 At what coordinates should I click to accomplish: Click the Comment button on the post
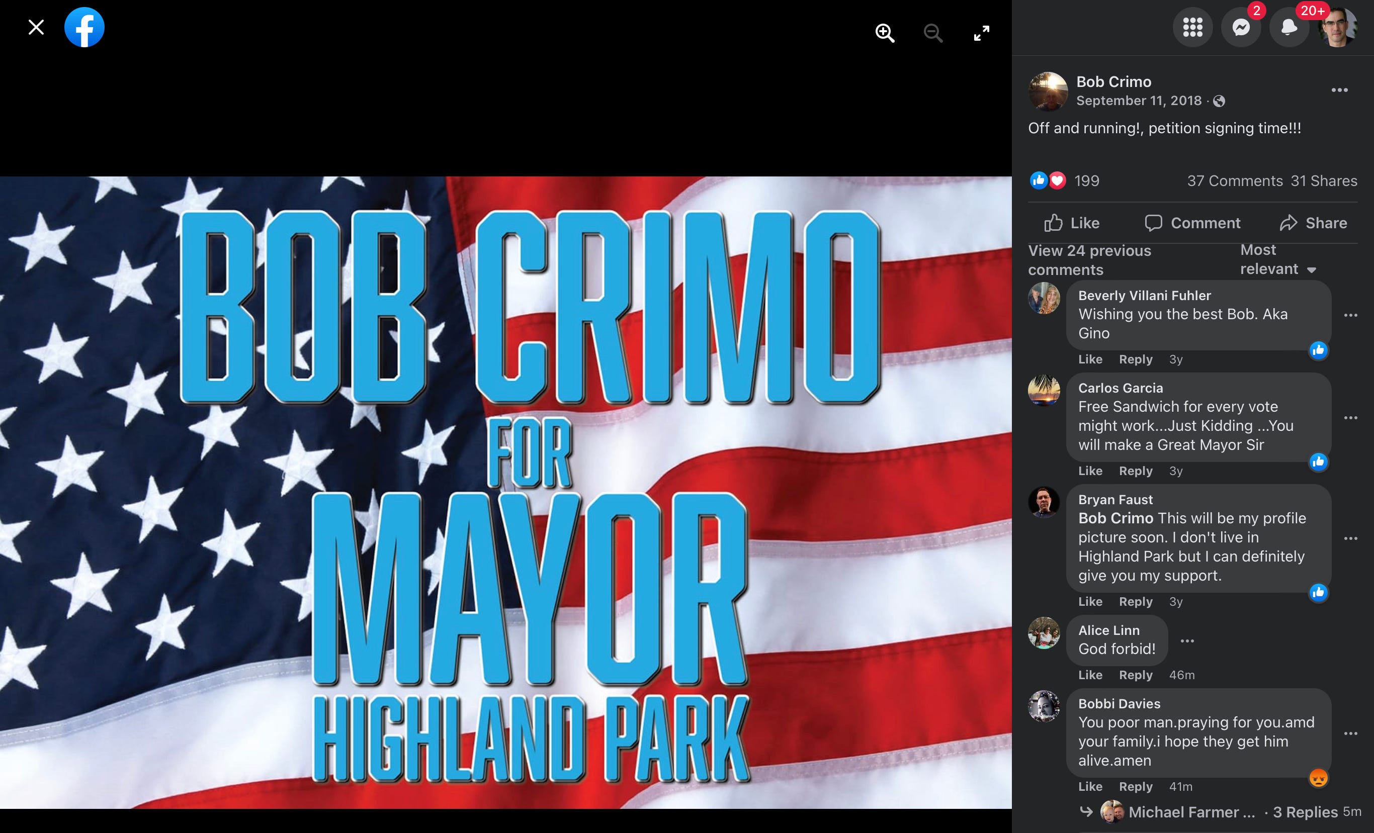pos(1192,223)
